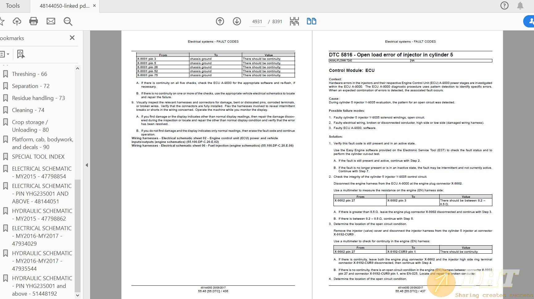Image resolution: width=534 pixels, height=299 pixels.
Task: Click 'X-9001 pin 3' table cell
Action: pos(163,59)
